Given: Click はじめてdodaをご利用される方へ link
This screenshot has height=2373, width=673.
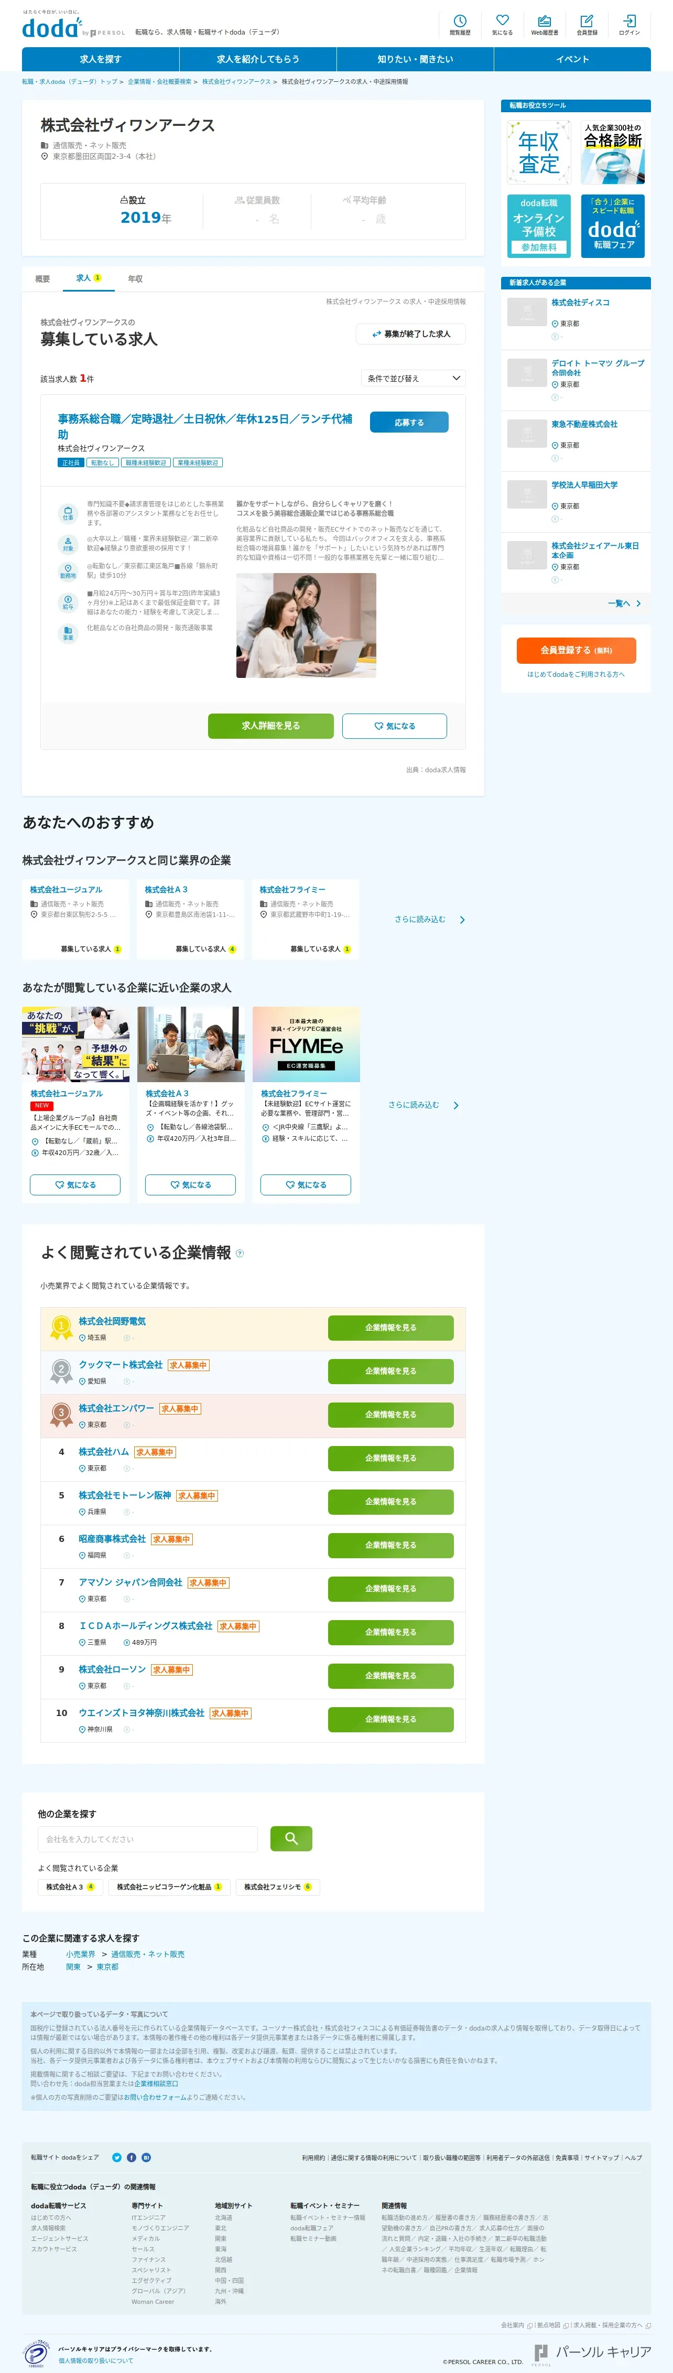Looking at the screenshot, I should pyautogui.click(x=576, y=674).
